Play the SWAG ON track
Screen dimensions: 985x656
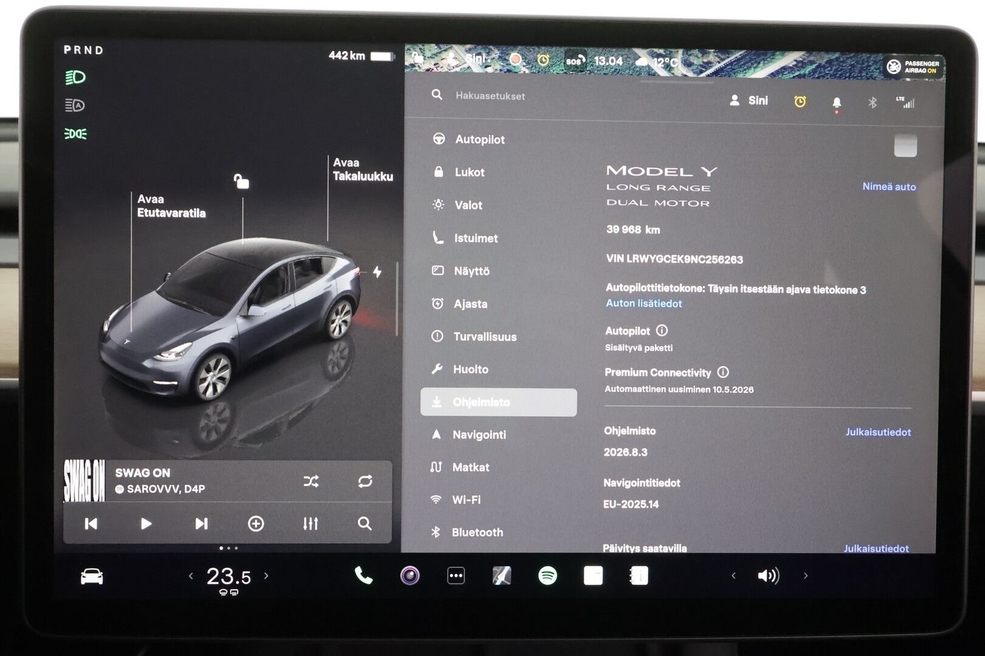[146, 524]
